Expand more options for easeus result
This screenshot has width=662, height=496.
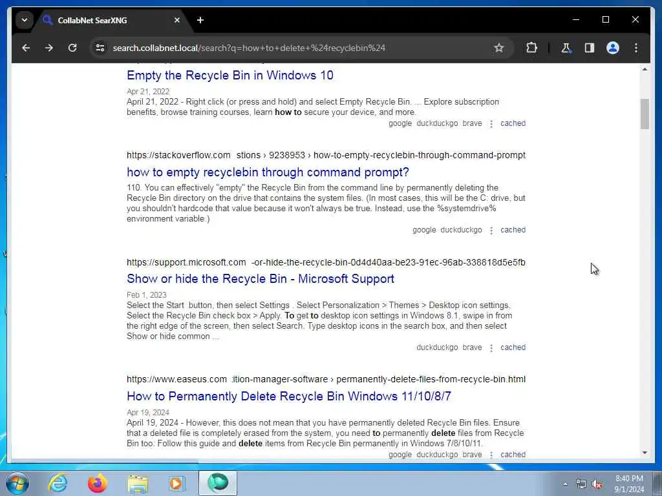(491, 455)
